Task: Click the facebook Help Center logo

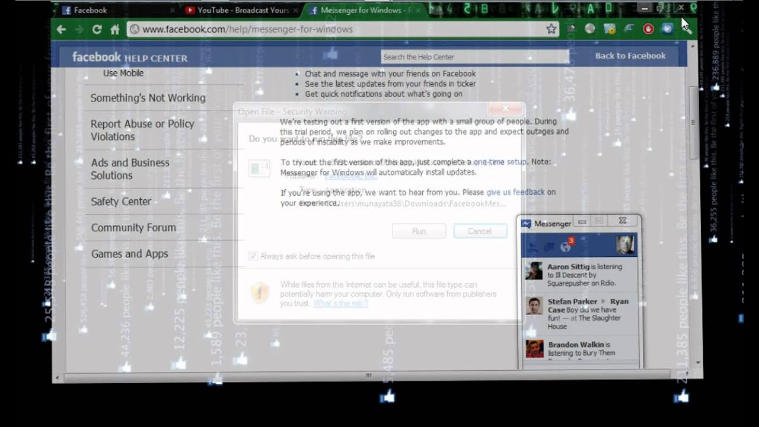Action: tap(130, 57)
